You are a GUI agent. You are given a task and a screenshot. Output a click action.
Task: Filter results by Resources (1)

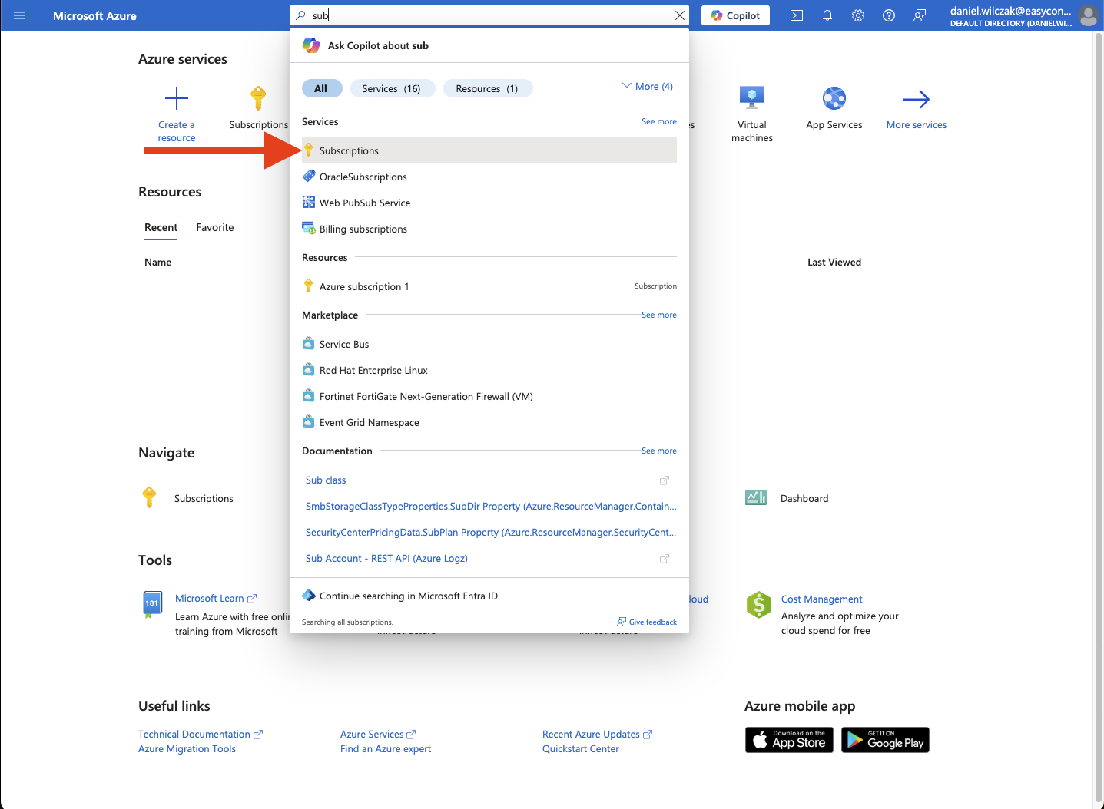coord(487,88)
